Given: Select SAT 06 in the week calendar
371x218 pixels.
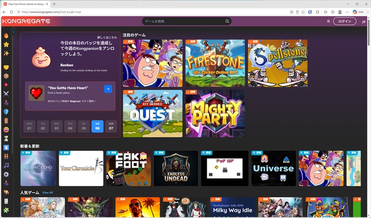Looking at the screenshot, I should pos(97,126).
